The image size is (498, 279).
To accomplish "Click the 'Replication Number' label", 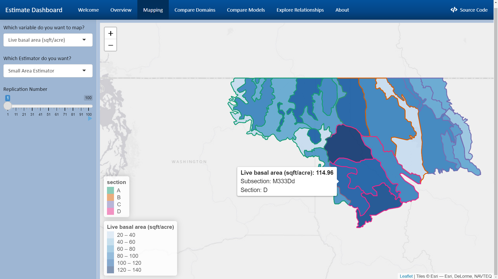I will [x=25, y=89].
